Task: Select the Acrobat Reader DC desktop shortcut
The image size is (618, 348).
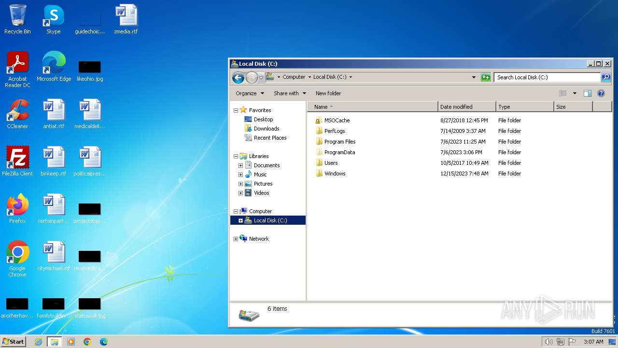Action: coord(17,70)
